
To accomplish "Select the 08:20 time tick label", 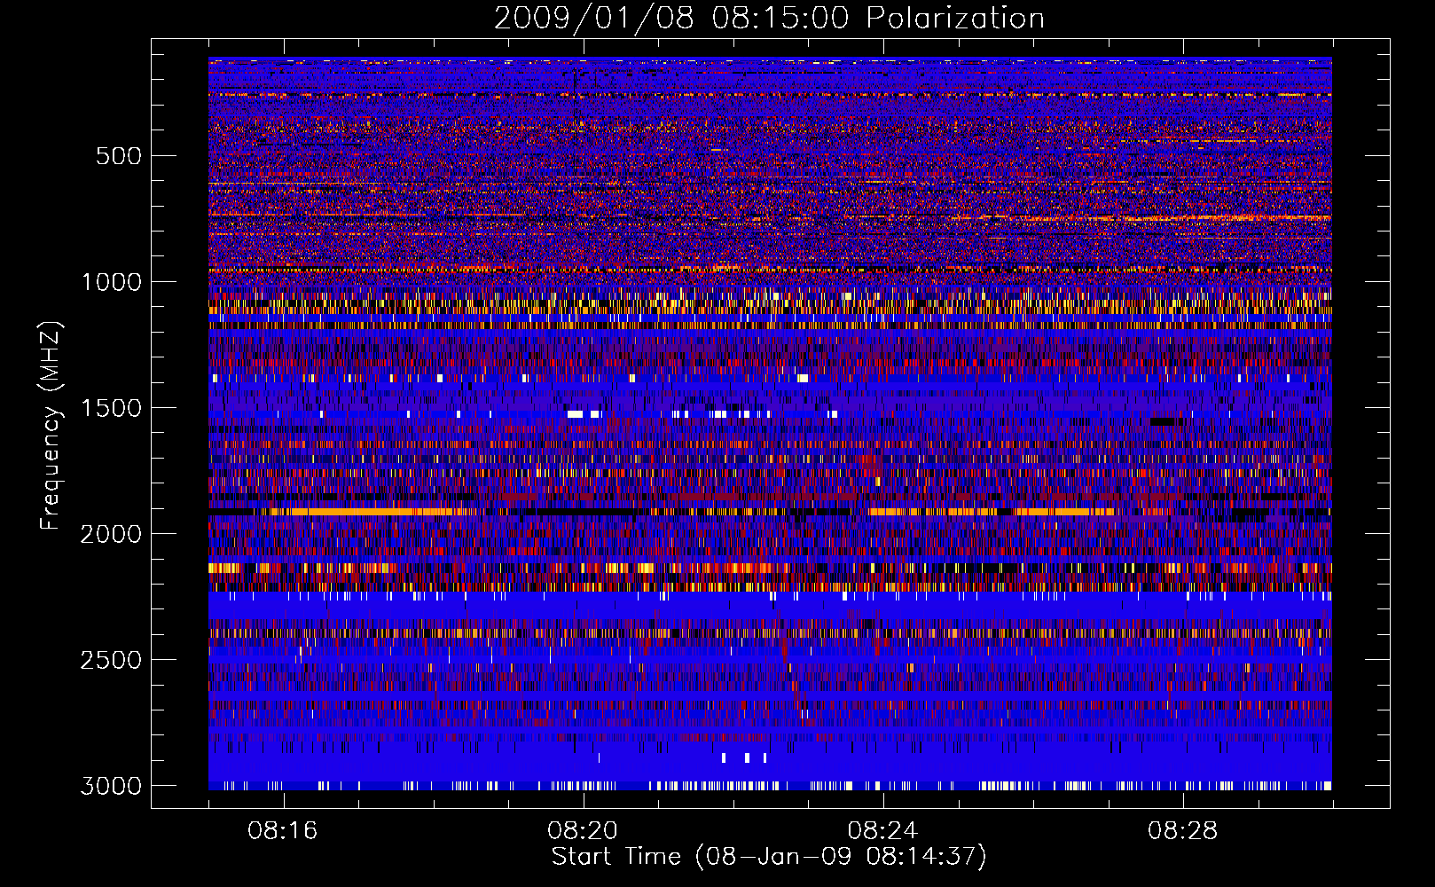I will [583, 831].
